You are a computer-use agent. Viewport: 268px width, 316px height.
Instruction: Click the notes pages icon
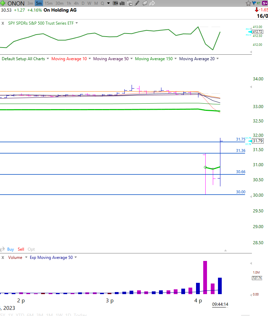tap(145, 3)
